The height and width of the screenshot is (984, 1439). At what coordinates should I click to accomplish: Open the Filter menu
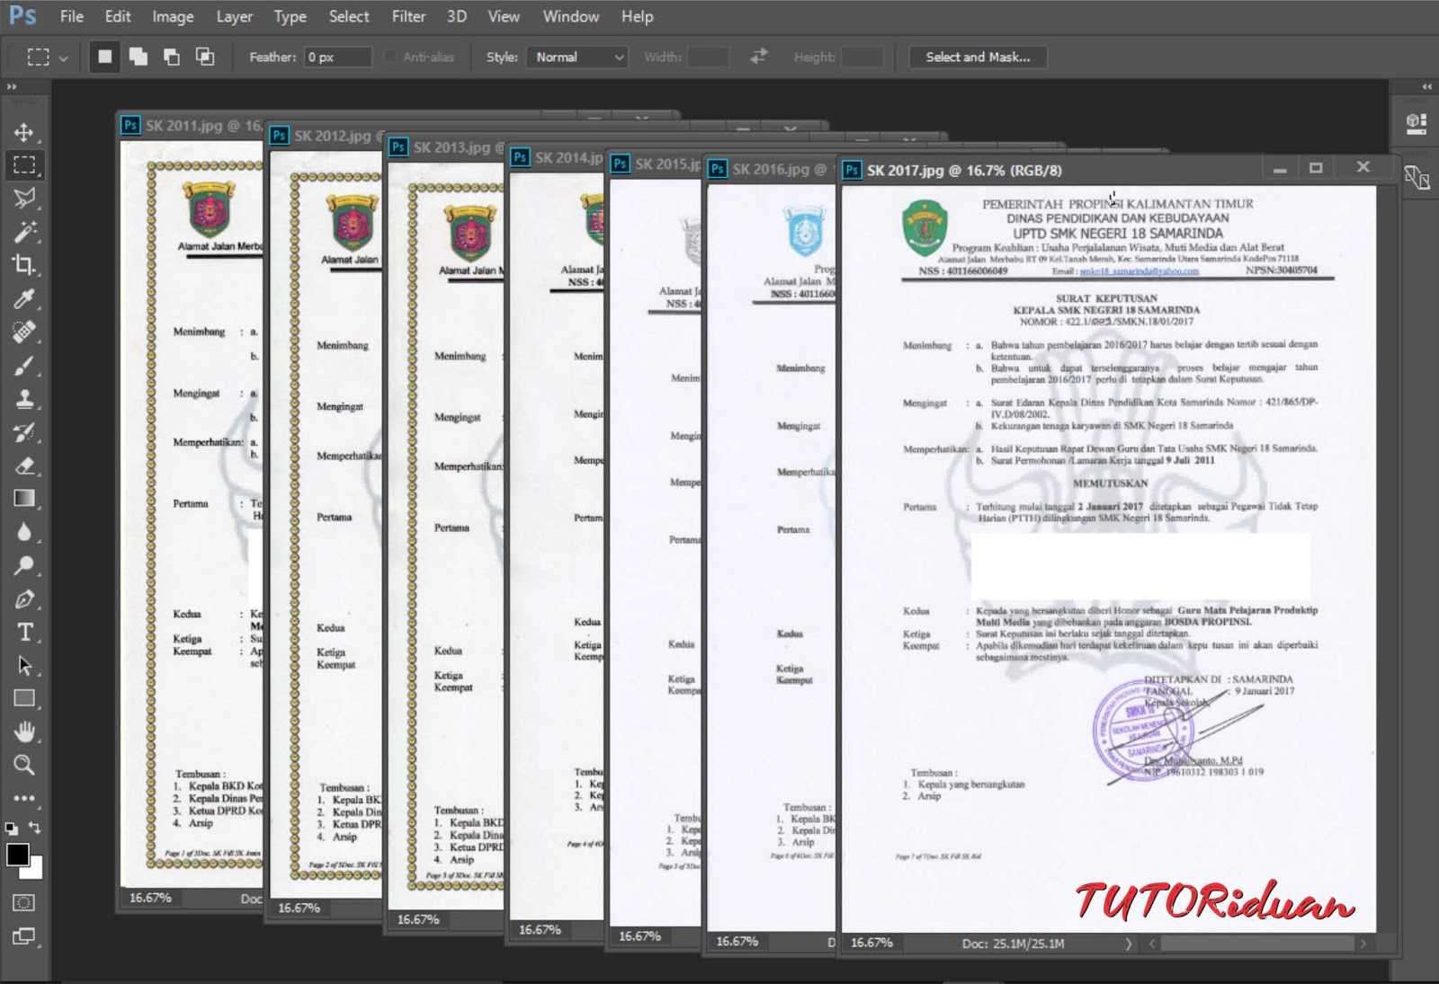(409, 16)
